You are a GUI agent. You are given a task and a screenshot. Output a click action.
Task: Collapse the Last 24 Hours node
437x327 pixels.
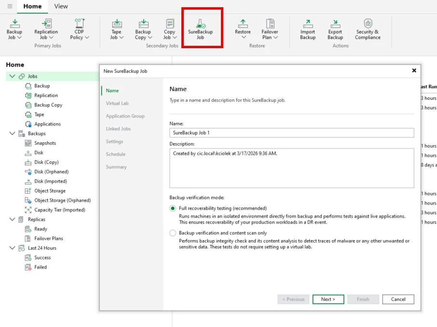click(12, 248)
